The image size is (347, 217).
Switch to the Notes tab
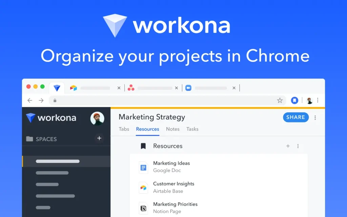(x=172, y=129)
